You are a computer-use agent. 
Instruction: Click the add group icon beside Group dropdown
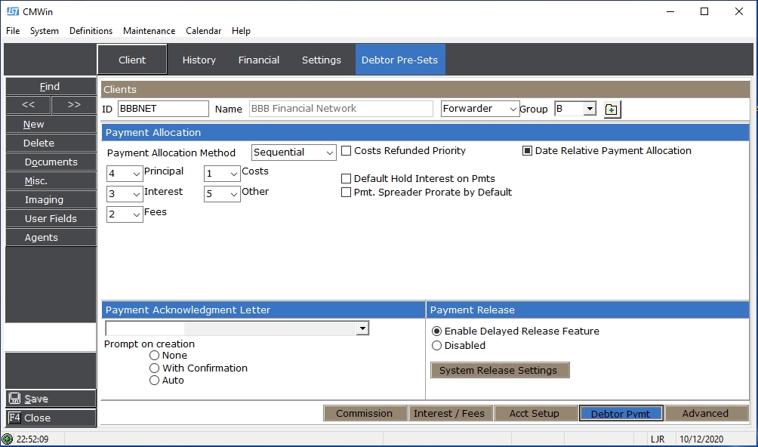click(x=612, y=109)
